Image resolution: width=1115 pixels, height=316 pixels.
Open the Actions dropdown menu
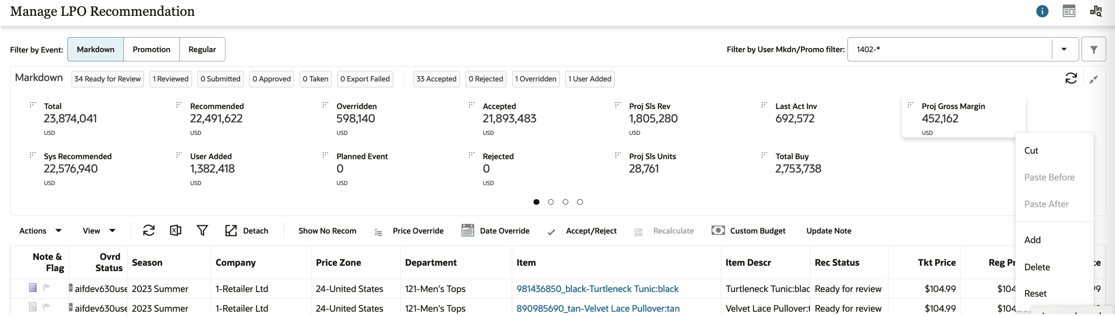[x=40, y=231]
